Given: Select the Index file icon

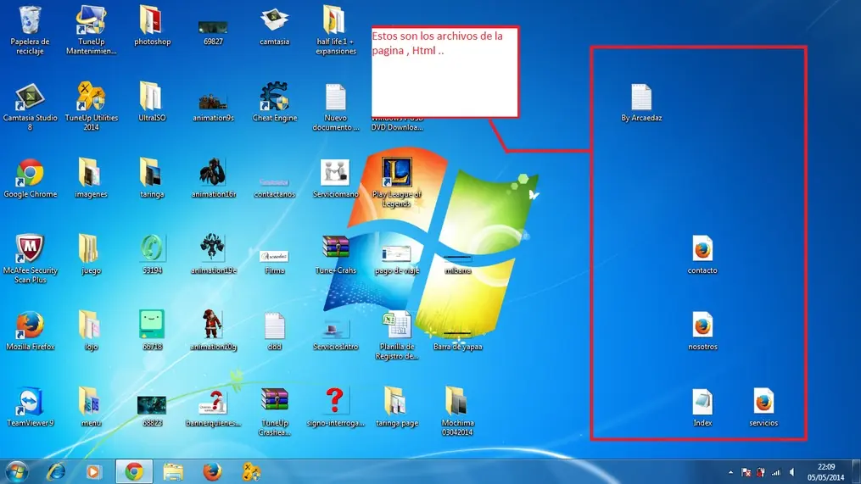Looking at the screenshot, I should [702, 403].
